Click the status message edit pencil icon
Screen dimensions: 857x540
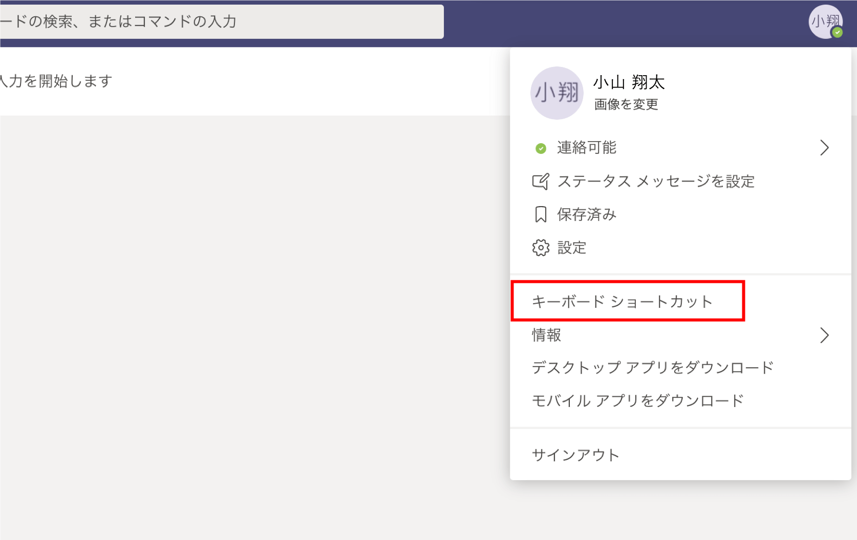541,182
